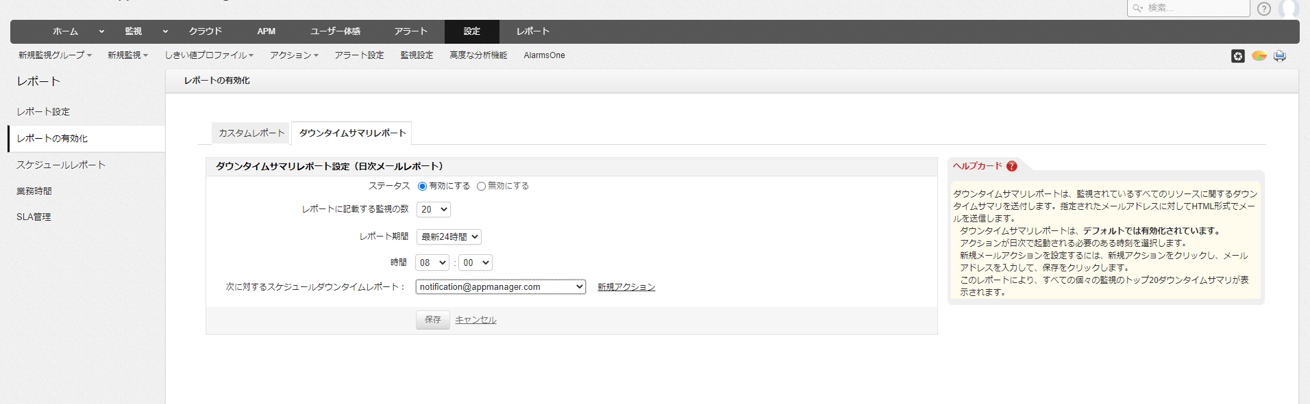
Task: Open the クラウド menu
Action: [x=206, y=31]
